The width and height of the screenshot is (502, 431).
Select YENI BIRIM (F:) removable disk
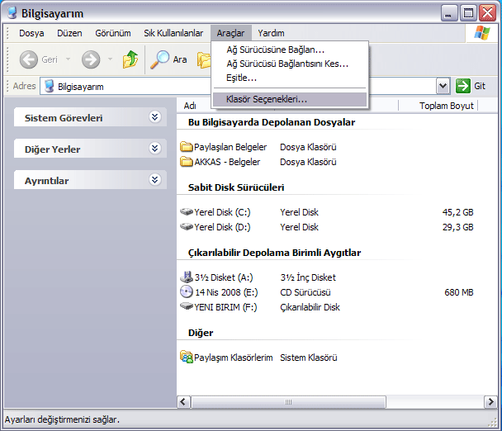click(187, 307)
